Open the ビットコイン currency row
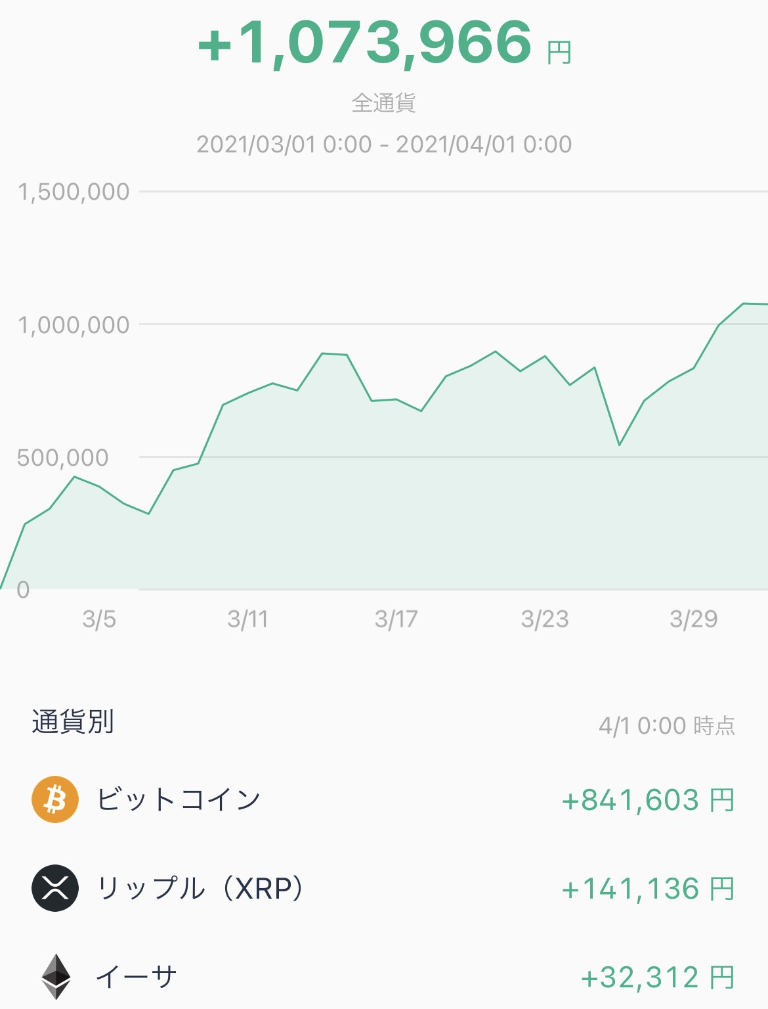This screenshot has width=768, height=1009. (x=384, y=799)
